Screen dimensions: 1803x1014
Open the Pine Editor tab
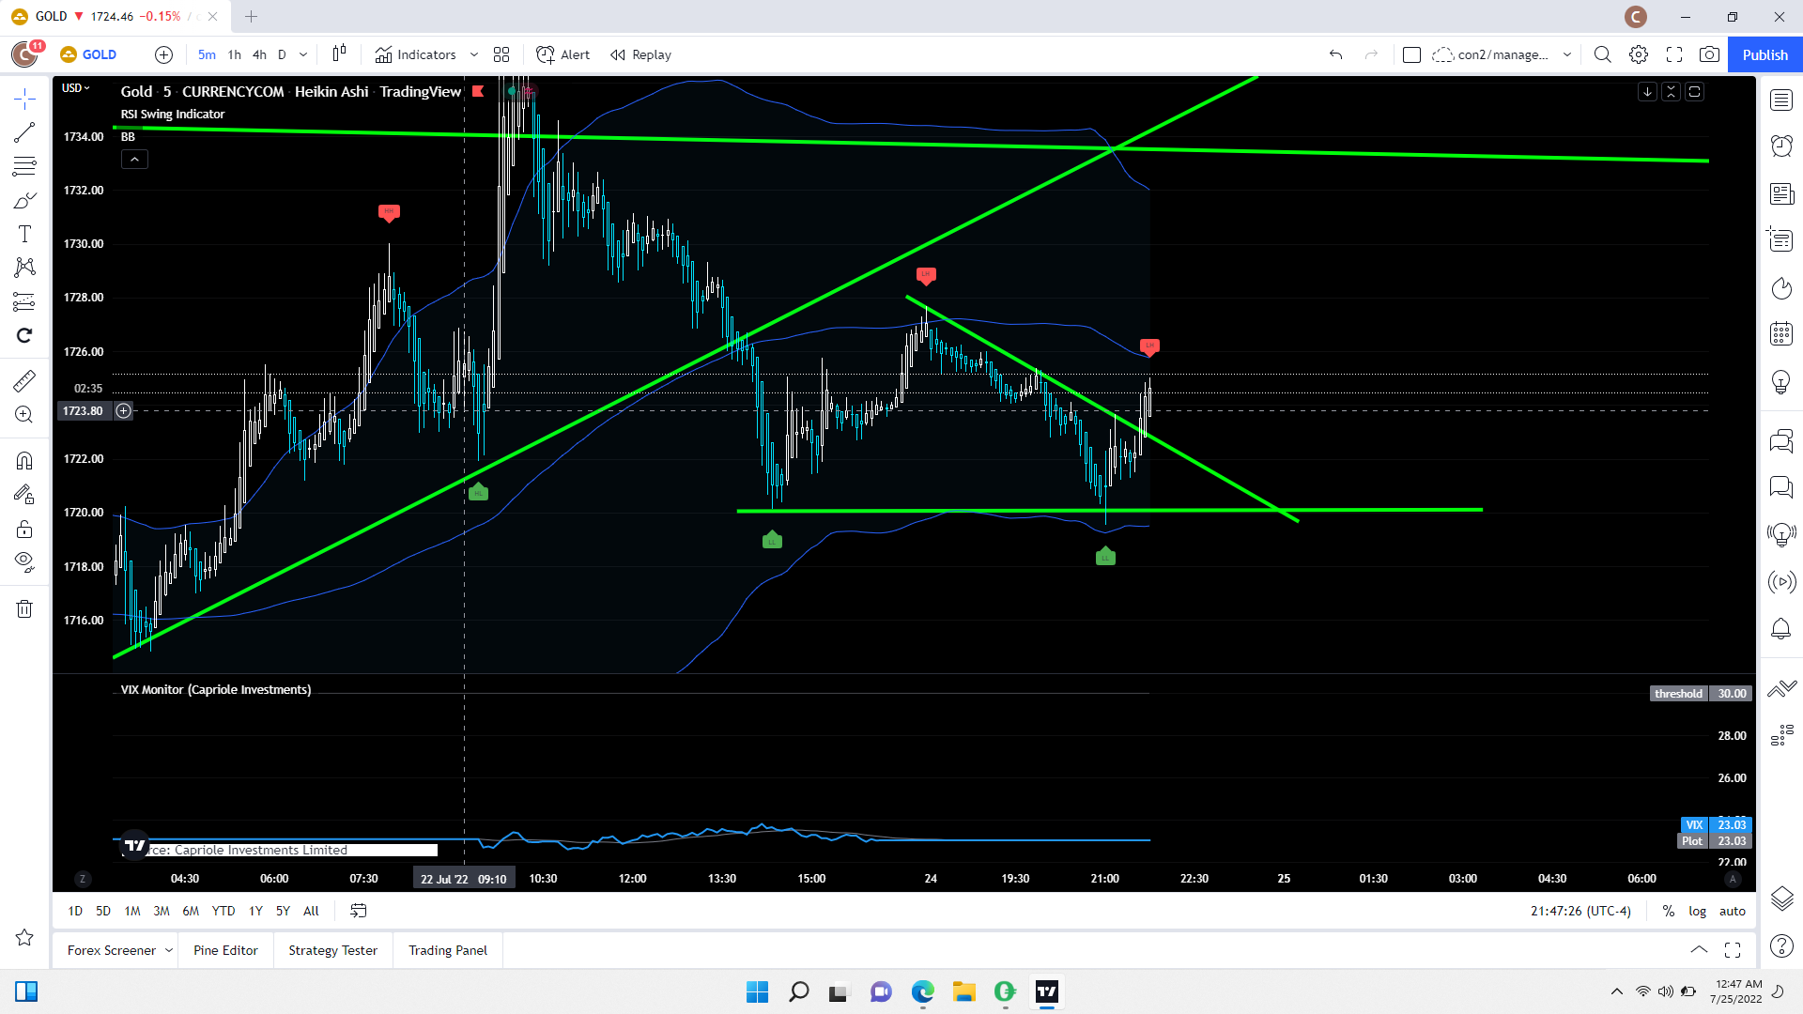225,950
